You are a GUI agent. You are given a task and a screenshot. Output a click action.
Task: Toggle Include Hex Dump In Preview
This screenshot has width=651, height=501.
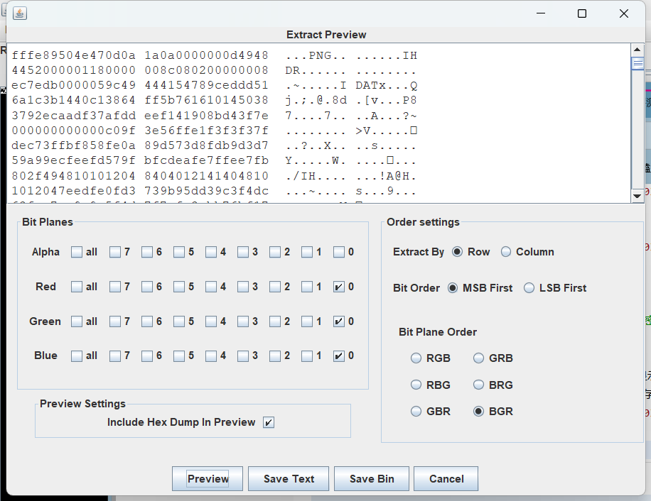coord(269,422)
